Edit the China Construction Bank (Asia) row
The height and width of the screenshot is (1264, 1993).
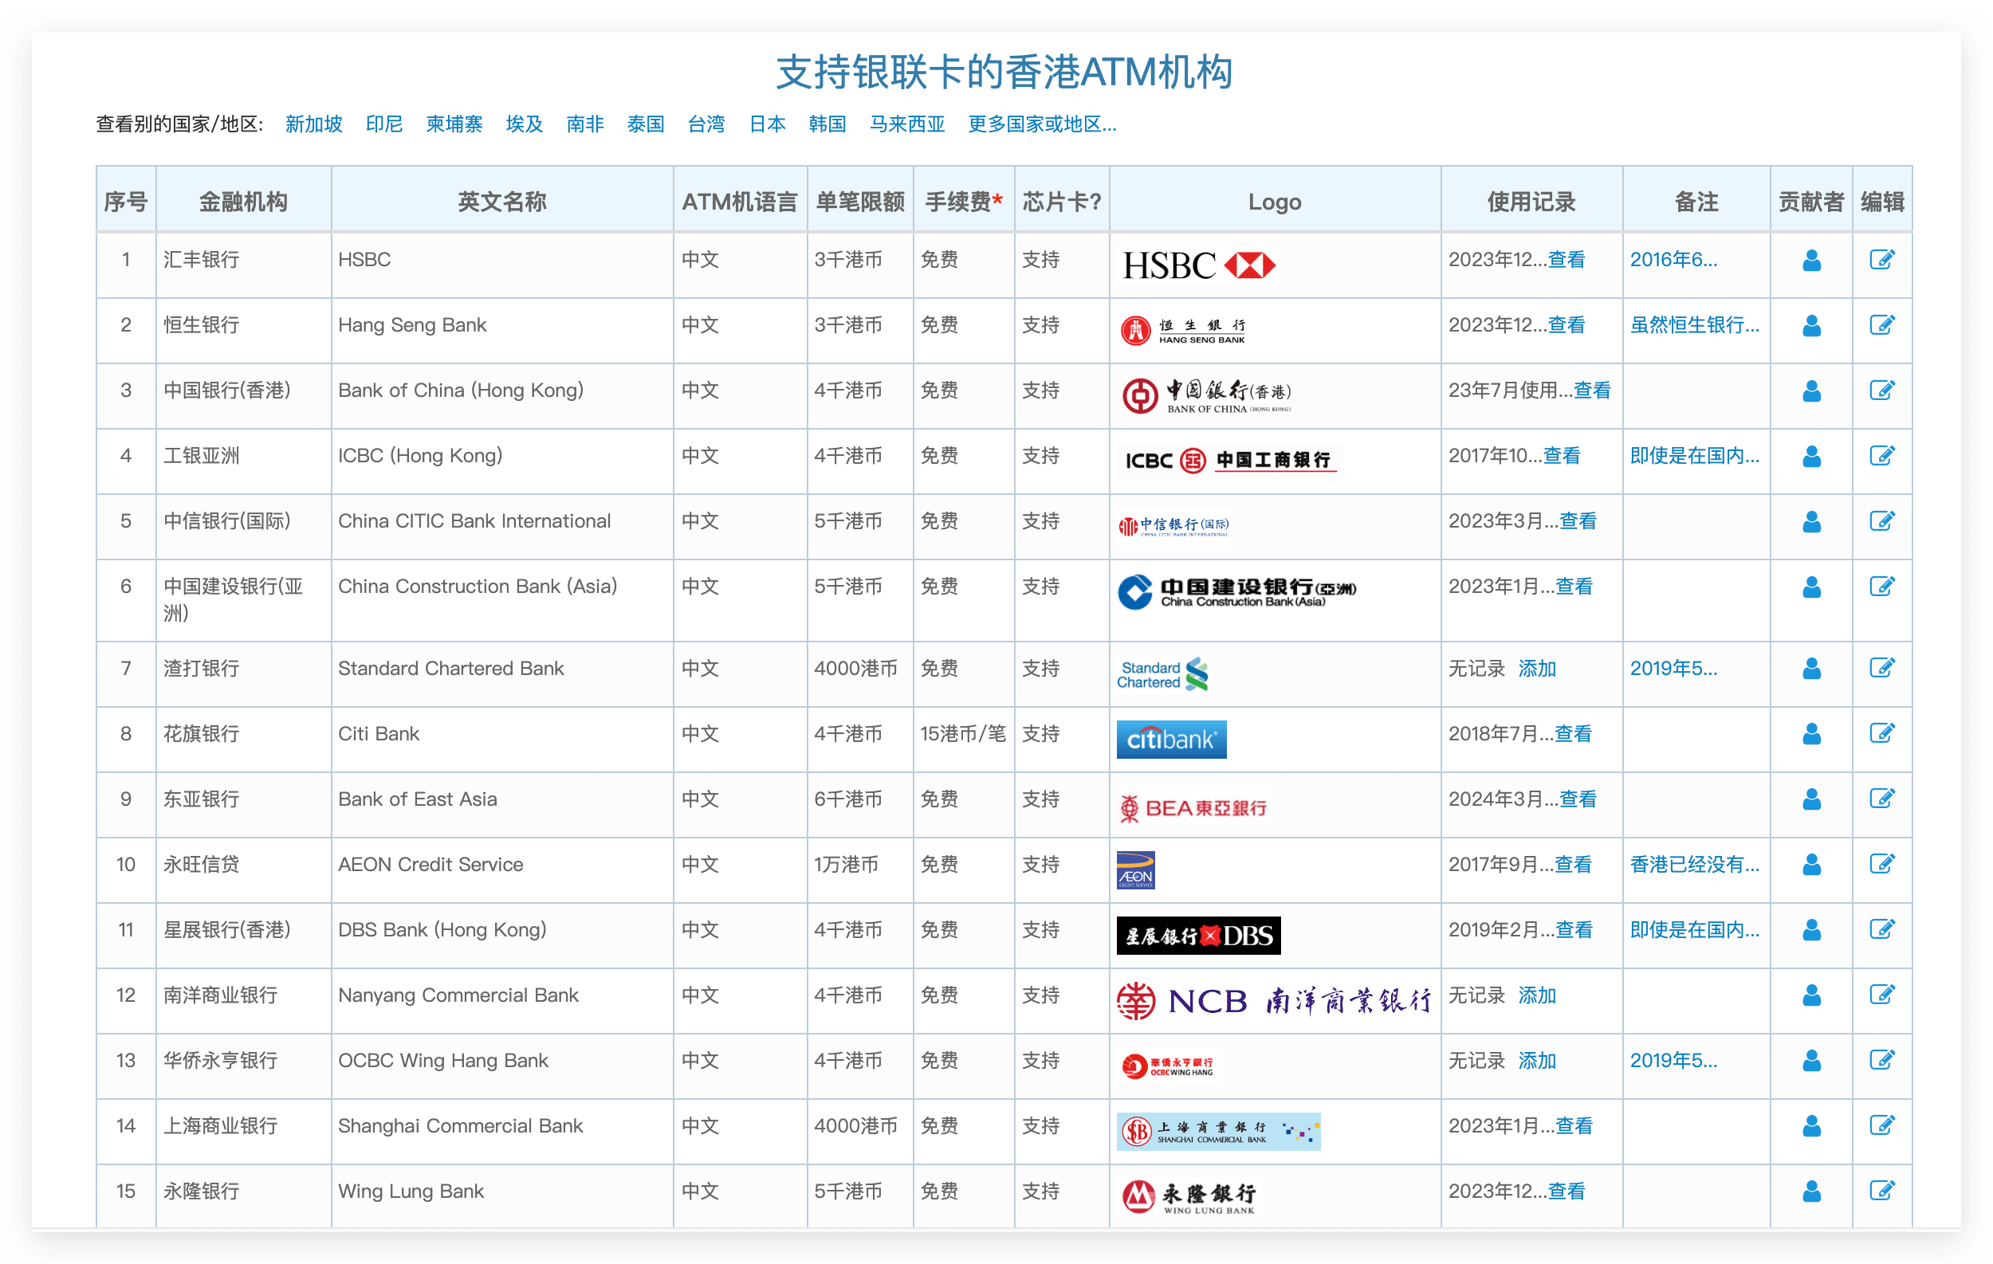coord(1881,587)
